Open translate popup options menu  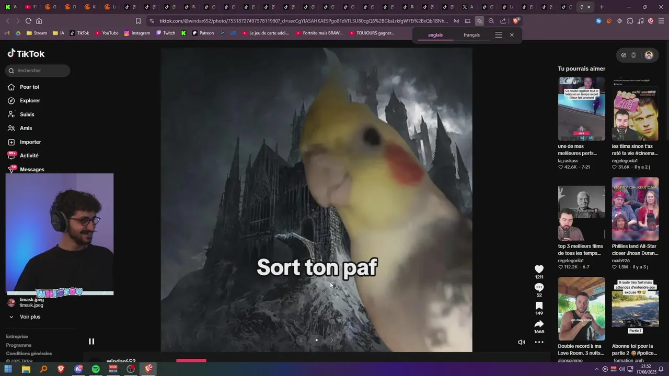click(x=499, y=35)
